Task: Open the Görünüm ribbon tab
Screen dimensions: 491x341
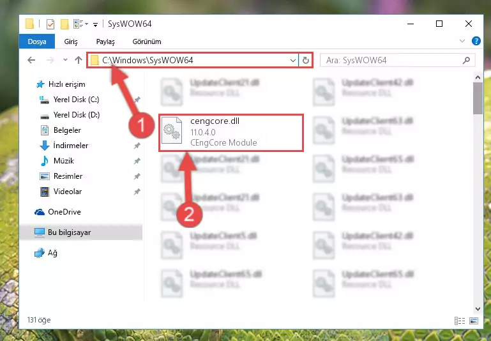Action: [147, 42]
